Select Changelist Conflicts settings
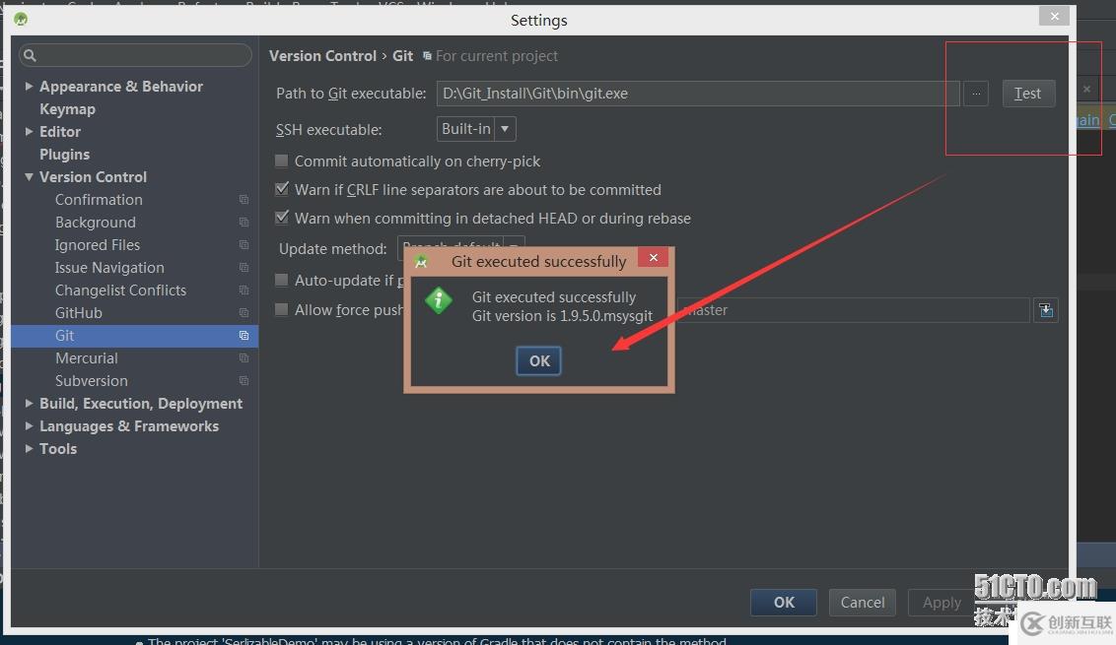 tap(120, 290)
